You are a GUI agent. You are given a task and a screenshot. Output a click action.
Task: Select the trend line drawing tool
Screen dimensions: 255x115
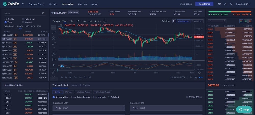54,33
